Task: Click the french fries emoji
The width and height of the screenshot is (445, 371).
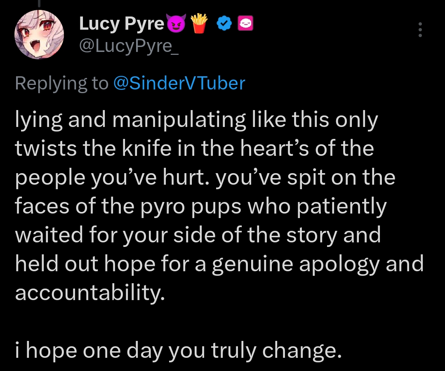Action: tap(200, 25)
